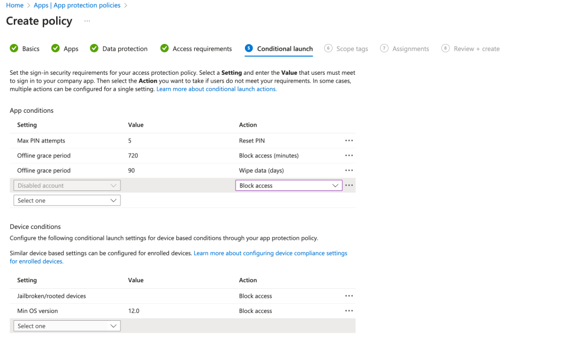Click the green check icon beside Basics

[14, 48]
